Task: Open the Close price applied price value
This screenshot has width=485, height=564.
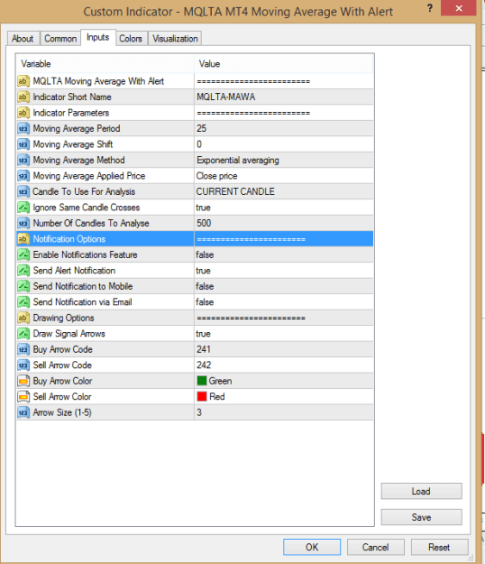Action: coord(216,176)
